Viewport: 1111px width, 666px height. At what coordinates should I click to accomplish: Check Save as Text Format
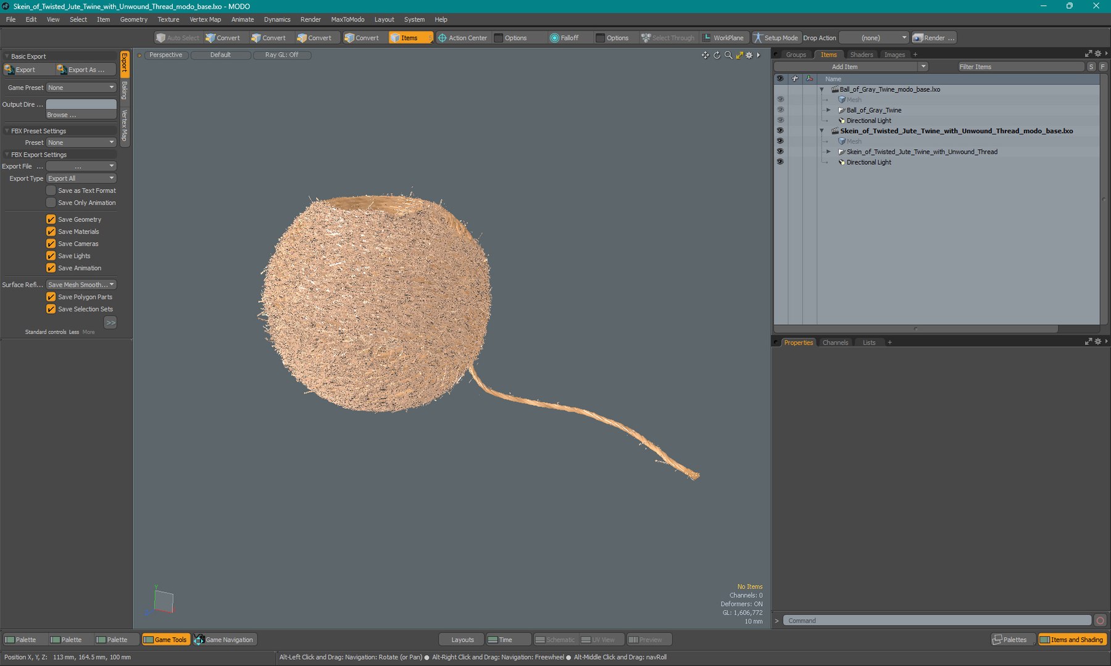51,191
